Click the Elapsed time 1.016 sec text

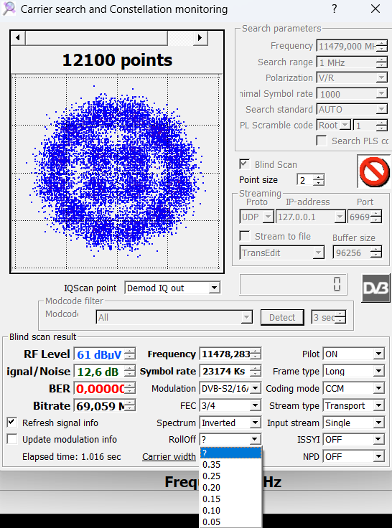pos(72,456)
